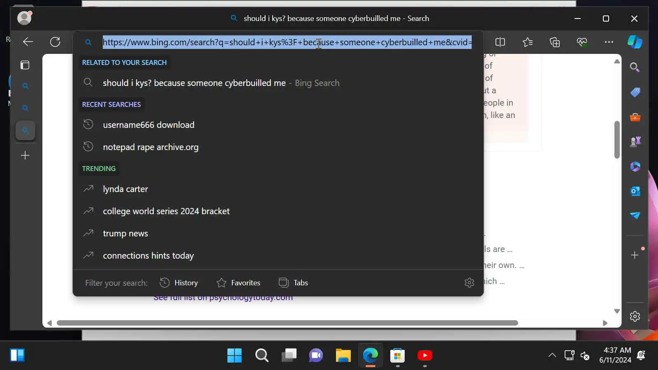Open the Favorites star toolbar button
Image resolution: width=658 pixels, height=370 pixels.
pos(527,42)
